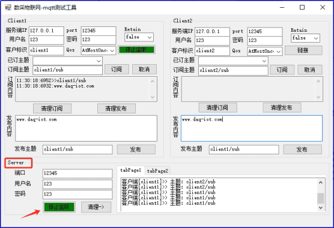This screenshot has width=334, height=228.
Task: Focus Client1 port field 12345
Action: (99, 31)
